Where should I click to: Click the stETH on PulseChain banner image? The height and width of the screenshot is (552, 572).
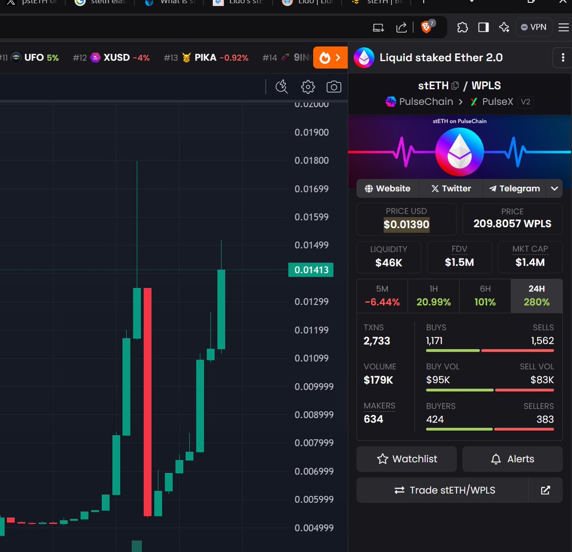coord(460,147)
